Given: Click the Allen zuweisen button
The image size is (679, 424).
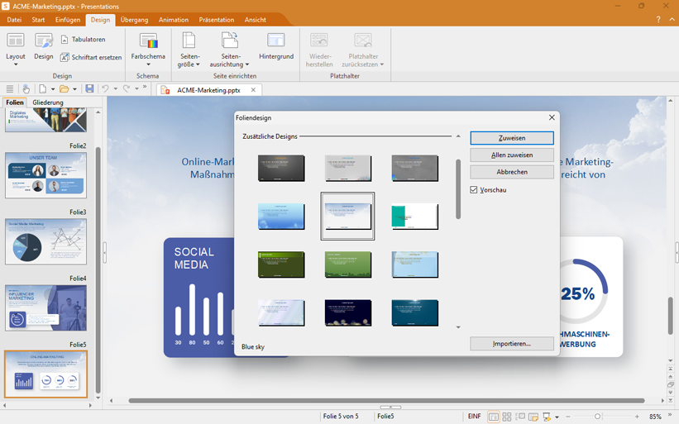Looking at the screenshot, I should 512,155.
